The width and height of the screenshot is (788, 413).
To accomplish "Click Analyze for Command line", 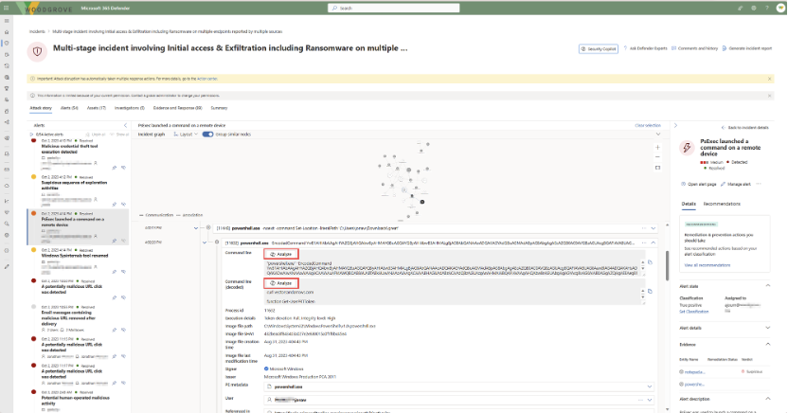I will (281, 254).
